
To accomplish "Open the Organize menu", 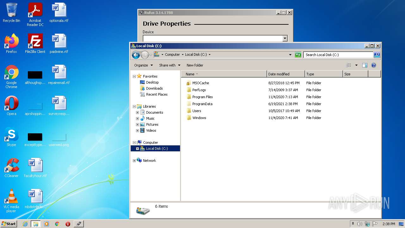I will [x=143, y=65].
